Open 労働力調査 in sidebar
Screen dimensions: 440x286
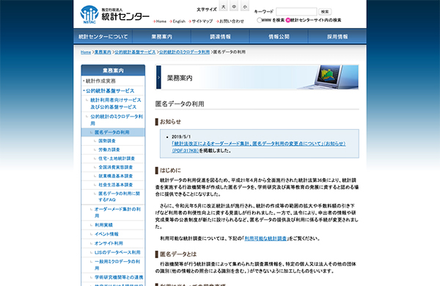pyautogui.click(x=109, y=150)
